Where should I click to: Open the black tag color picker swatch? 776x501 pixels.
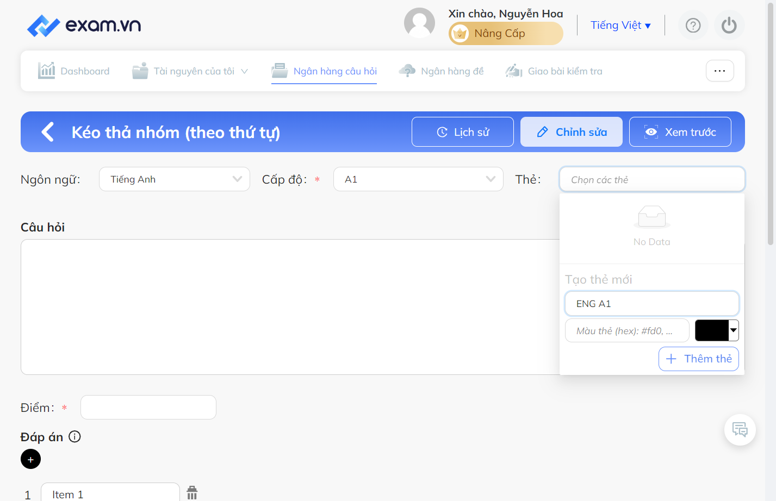[717, 330]
